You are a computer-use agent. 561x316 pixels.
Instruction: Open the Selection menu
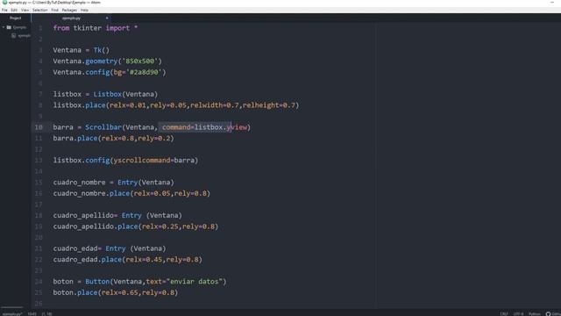(x=39, y=10)
